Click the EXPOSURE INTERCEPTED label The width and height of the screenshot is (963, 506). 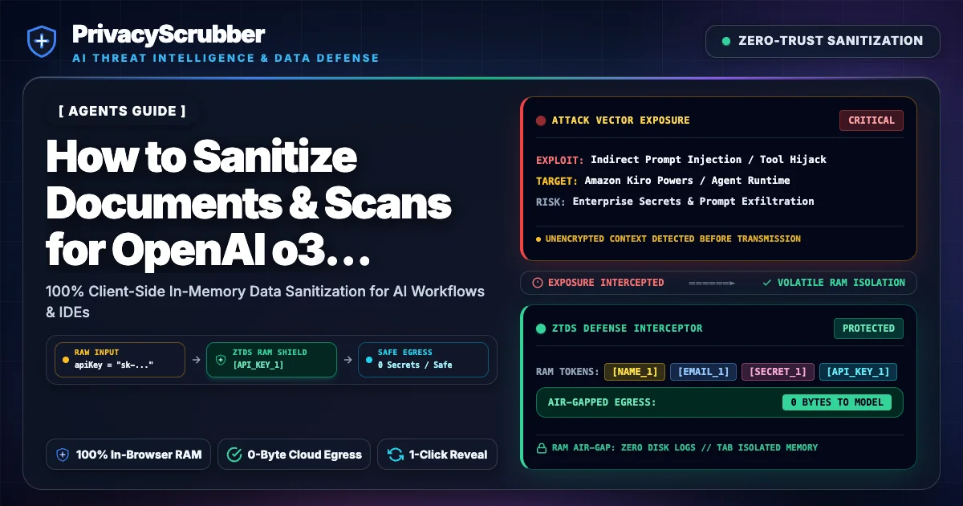point(606,283)
